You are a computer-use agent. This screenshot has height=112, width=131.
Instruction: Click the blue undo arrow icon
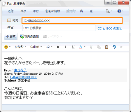114,47
